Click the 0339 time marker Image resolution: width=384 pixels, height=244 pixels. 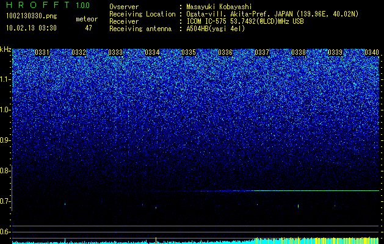click(x=335, y=52)
